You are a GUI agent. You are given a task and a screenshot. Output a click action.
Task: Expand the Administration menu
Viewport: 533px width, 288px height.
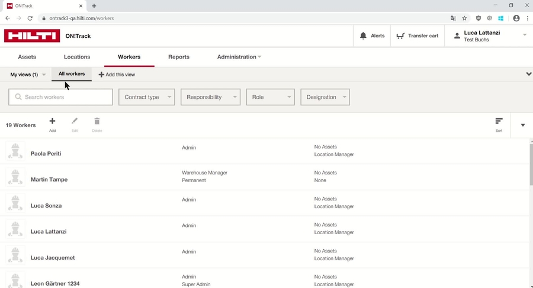(239, 57)
